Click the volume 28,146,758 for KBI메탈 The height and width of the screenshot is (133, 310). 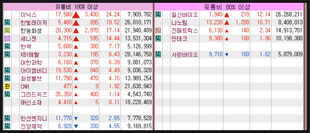[138, 55]
